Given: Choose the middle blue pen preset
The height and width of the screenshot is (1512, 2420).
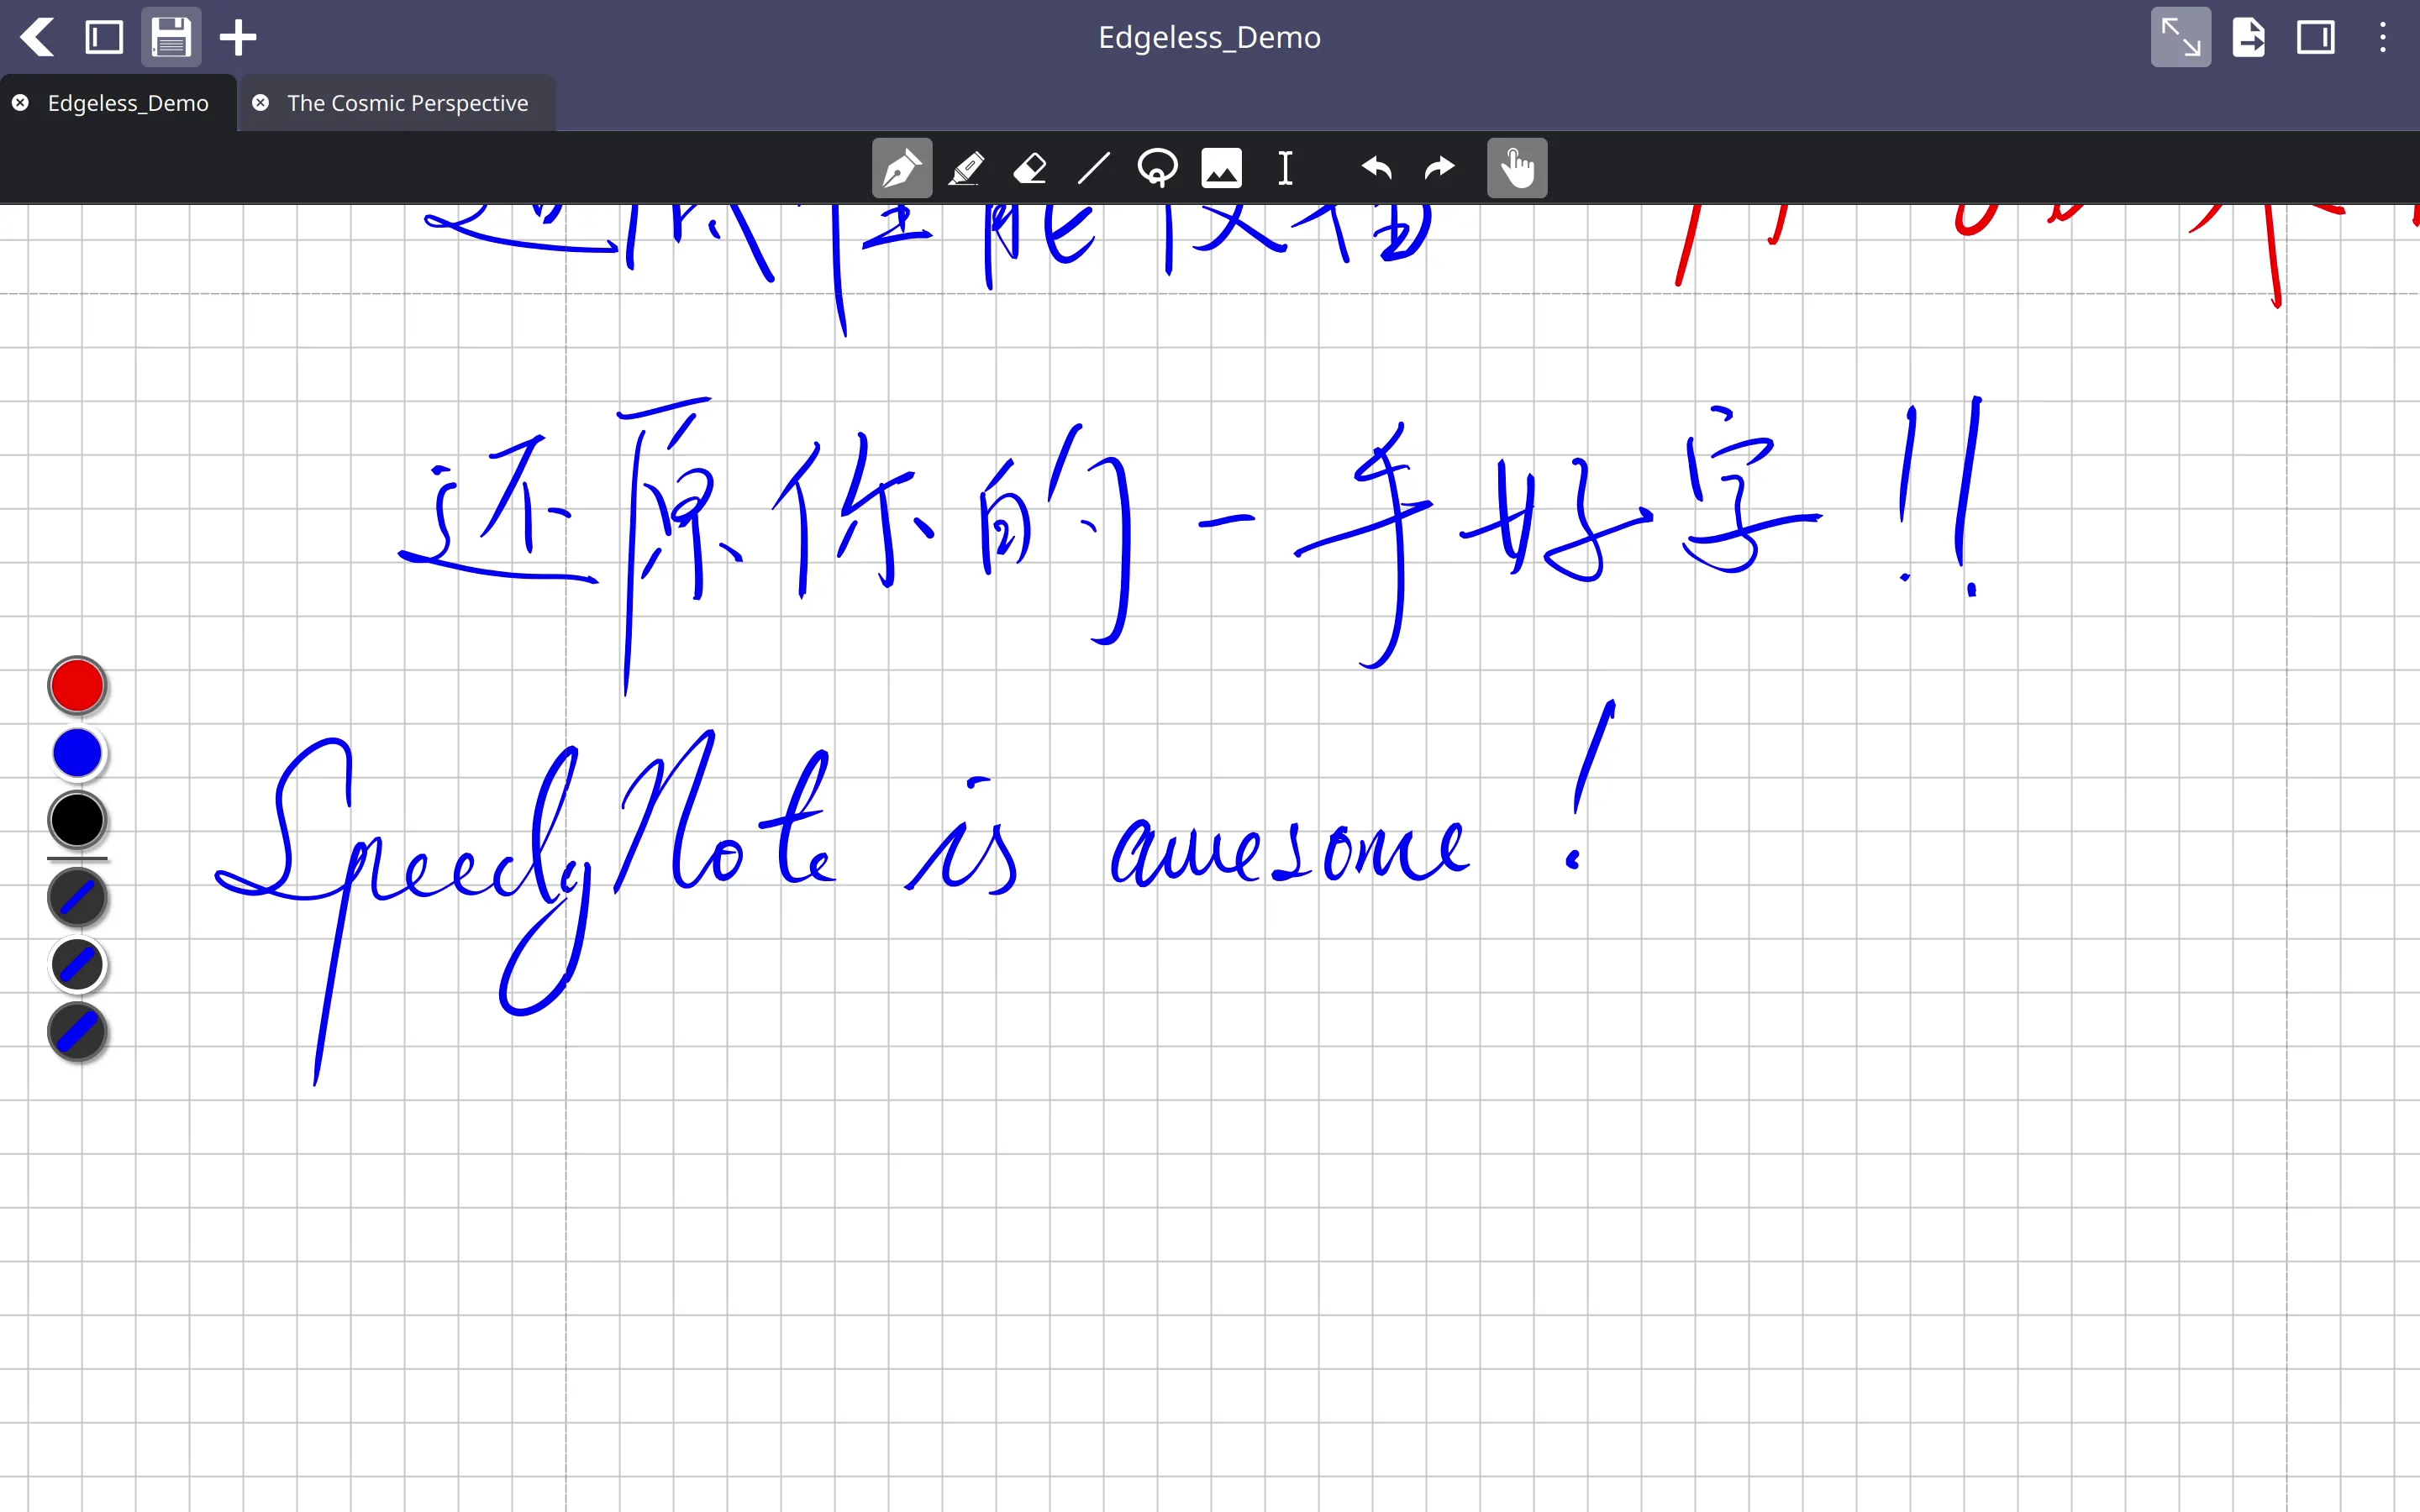Looking at the screenshot, I should (77, 965).
